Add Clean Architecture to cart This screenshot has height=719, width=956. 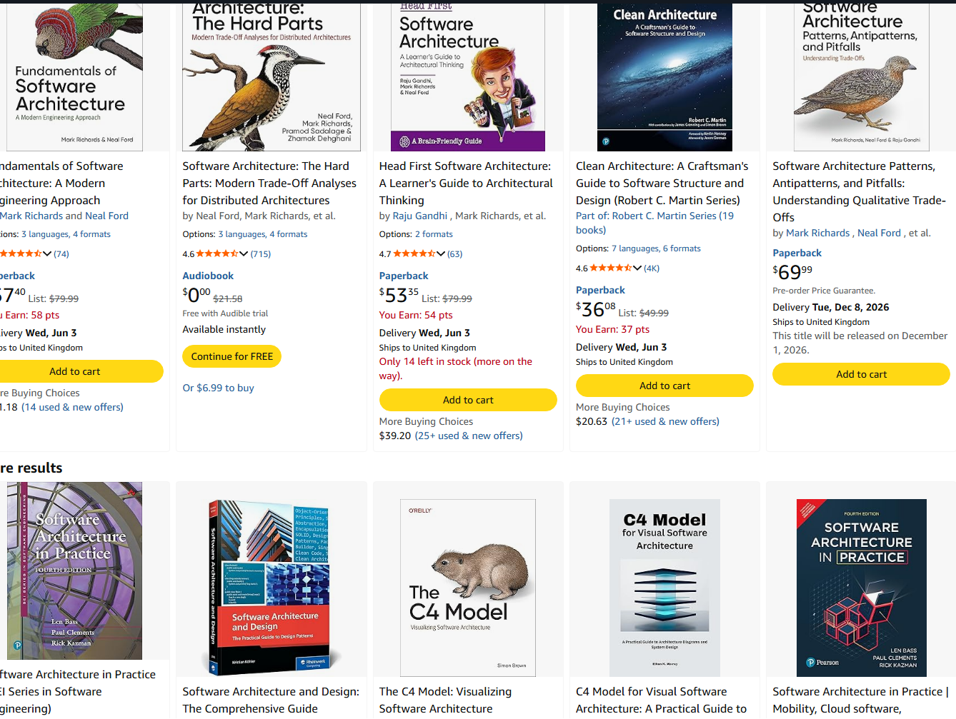(664, 386)
